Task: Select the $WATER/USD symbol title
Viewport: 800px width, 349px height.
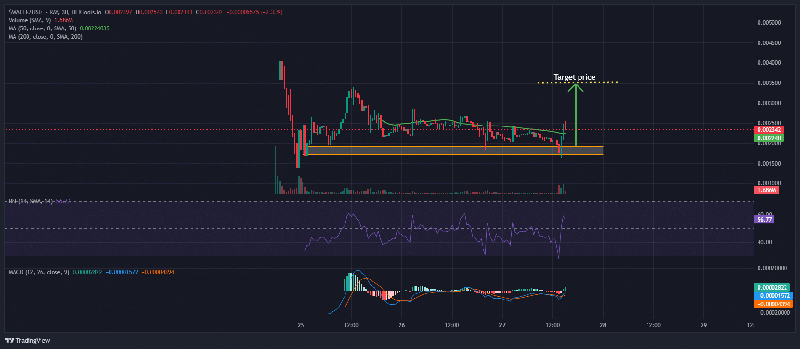Action: (25, 12)
